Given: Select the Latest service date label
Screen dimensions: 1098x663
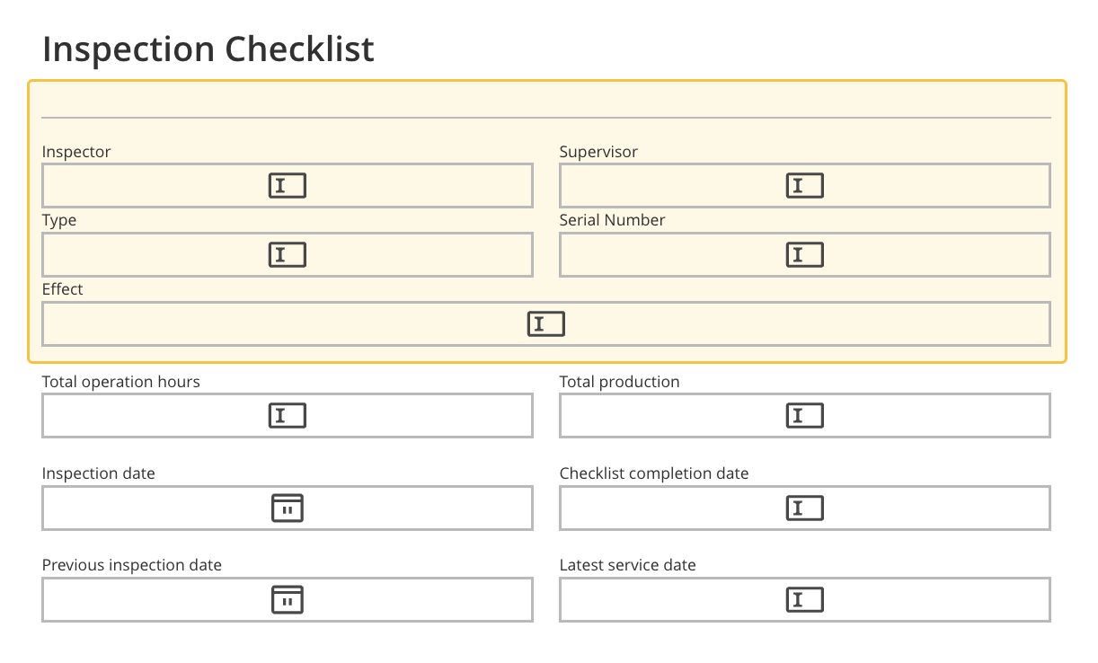Looking at the screenshot, I should click(x=627, y=565).
